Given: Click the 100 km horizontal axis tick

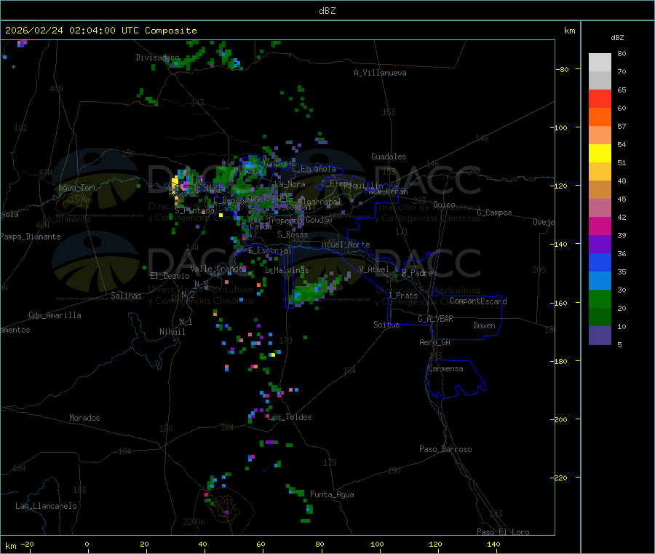Looking at the screenshot, I should [377, 544].
